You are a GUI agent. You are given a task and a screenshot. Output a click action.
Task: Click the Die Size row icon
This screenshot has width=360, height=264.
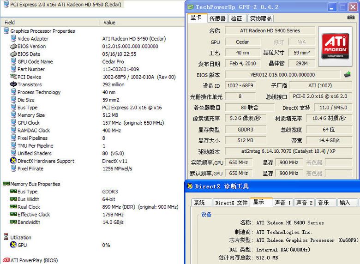pos(13,99)
